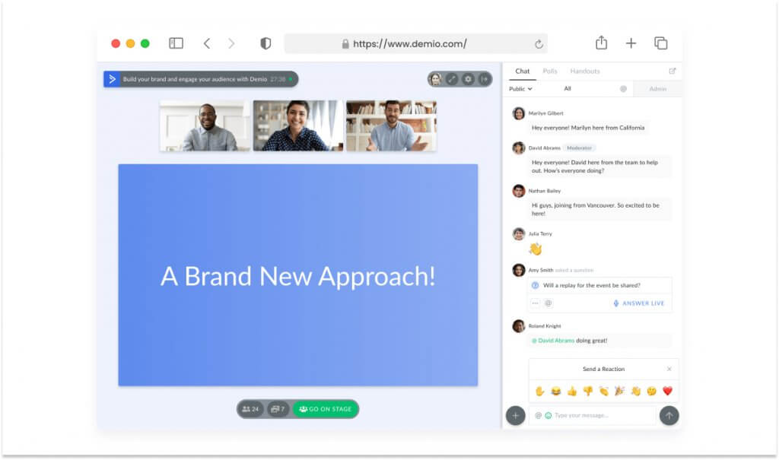Open the emoji picker in message box
779x460 pixels.
coord(548,416)
